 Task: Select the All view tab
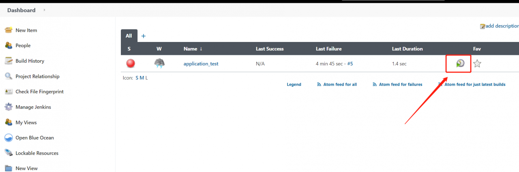pos(129,36)
